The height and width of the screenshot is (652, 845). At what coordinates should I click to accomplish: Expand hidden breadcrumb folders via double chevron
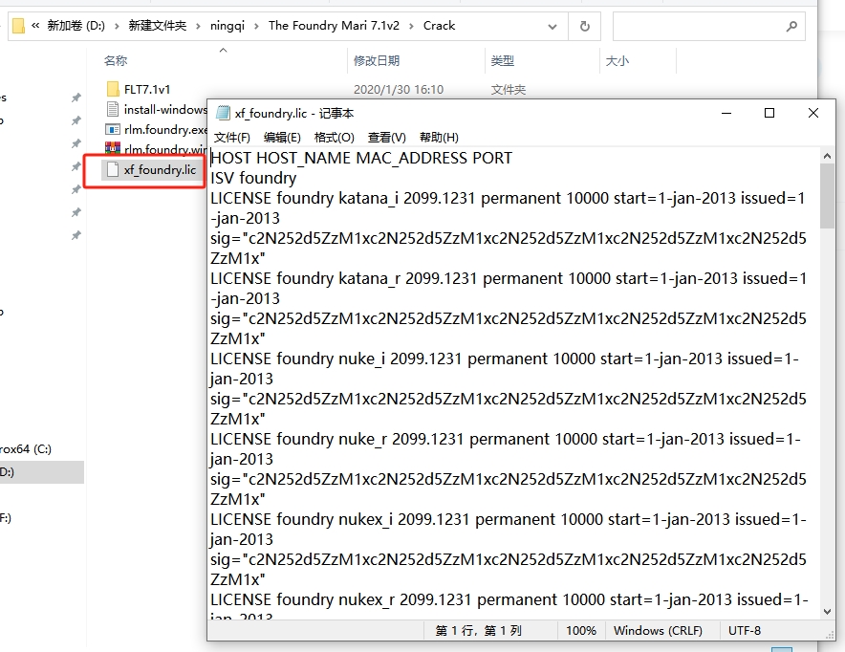click(35, 26)
